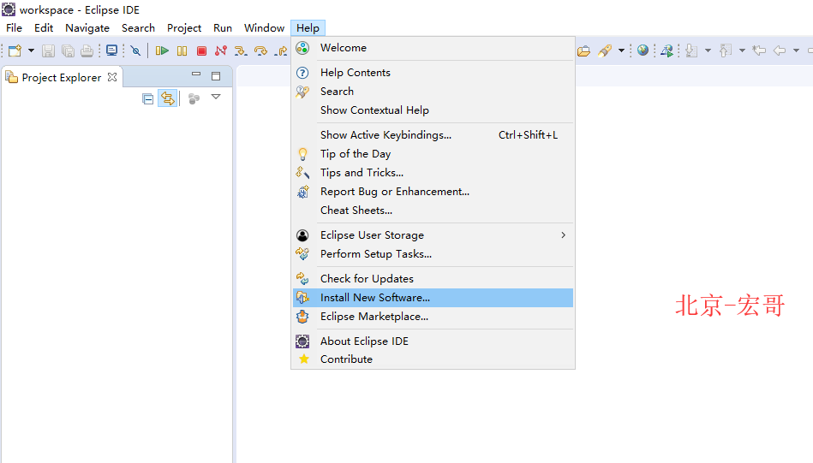Choose Help Contents entry

pos(433,73)
